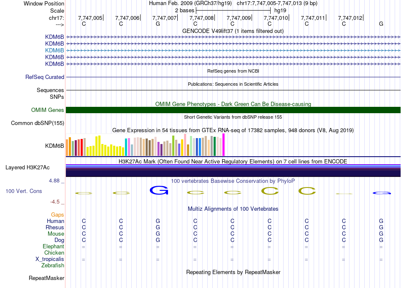This screenshot has height=288, width=401.
Task: Open Multiz Alignments of 100 Vertebrates title
Action: pos(233,209)
